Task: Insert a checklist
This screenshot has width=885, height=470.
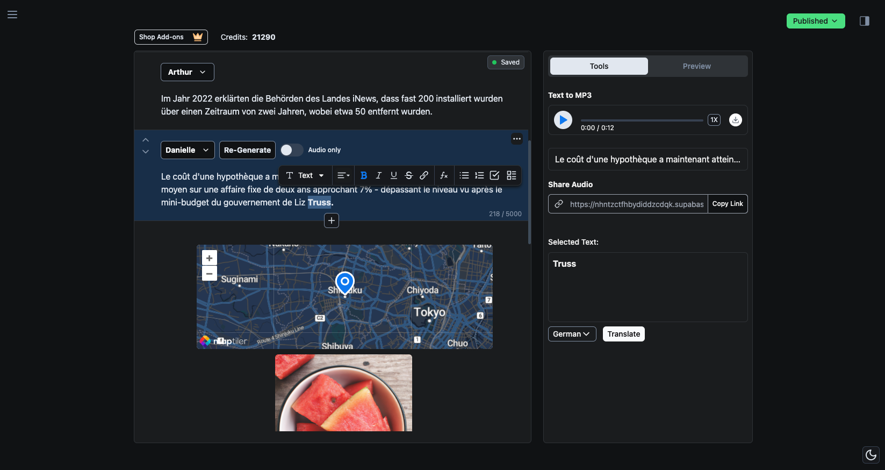Action: (x=495, y=175)
